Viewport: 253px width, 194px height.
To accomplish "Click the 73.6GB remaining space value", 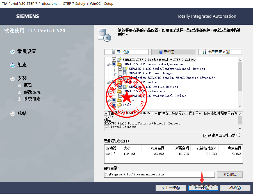I will pos(236,154).
